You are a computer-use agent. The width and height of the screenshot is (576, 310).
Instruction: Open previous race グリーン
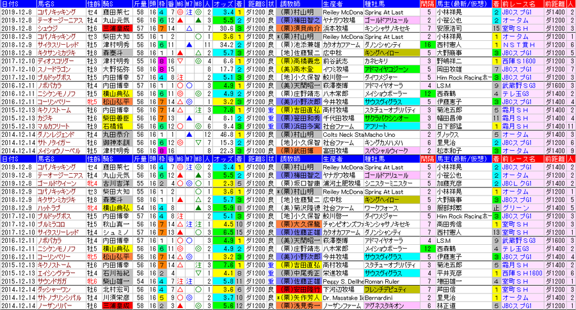[x=515, y=208]
